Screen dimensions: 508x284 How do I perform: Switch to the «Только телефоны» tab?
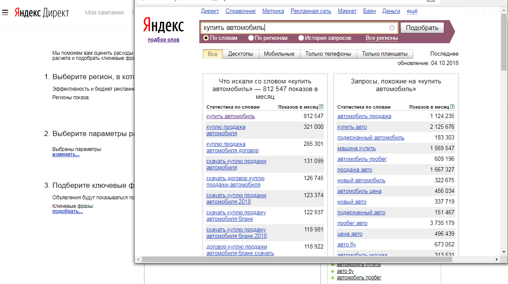pos(328,54)
